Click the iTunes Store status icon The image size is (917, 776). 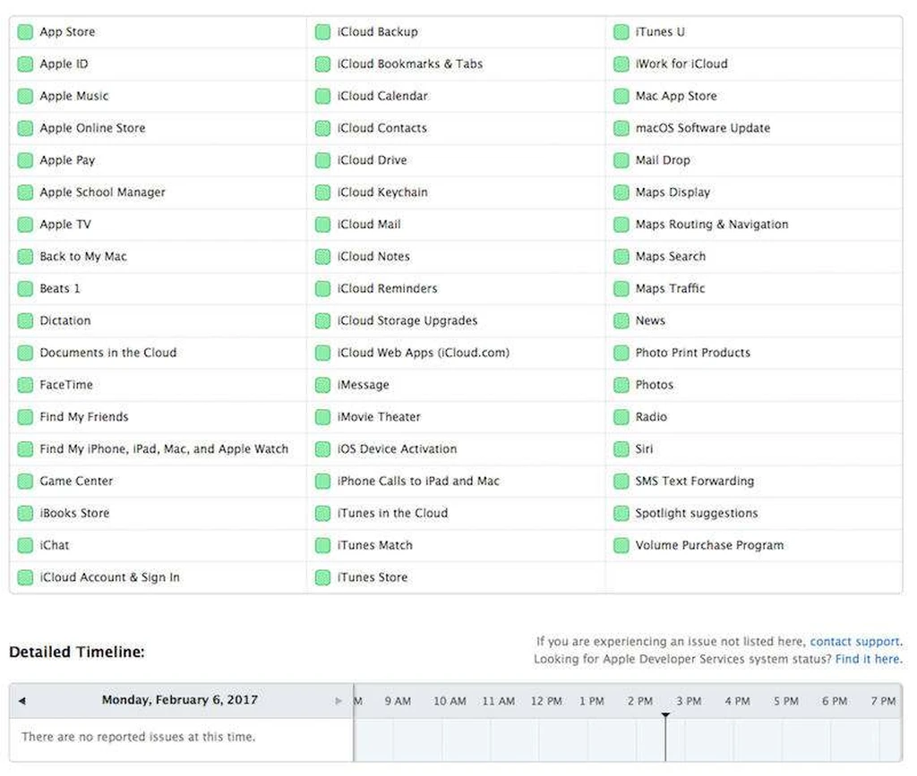click(x=322, y=578)
